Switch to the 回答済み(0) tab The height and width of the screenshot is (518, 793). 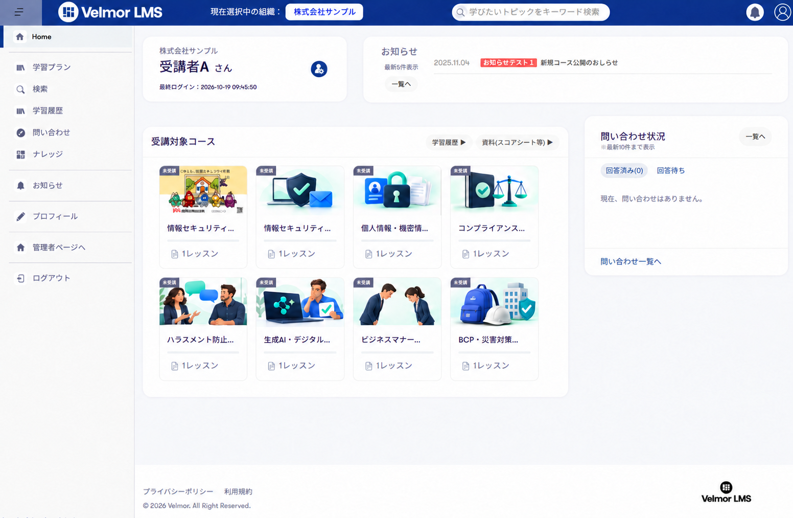click(624, 170)
